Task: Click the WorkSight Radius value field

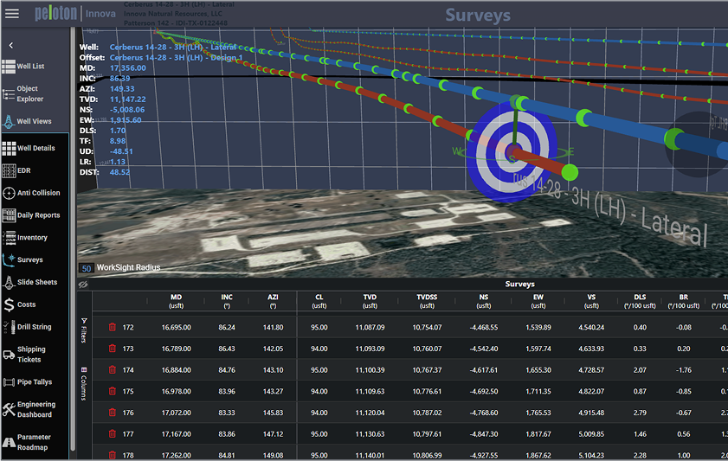Action: [86, 268]
